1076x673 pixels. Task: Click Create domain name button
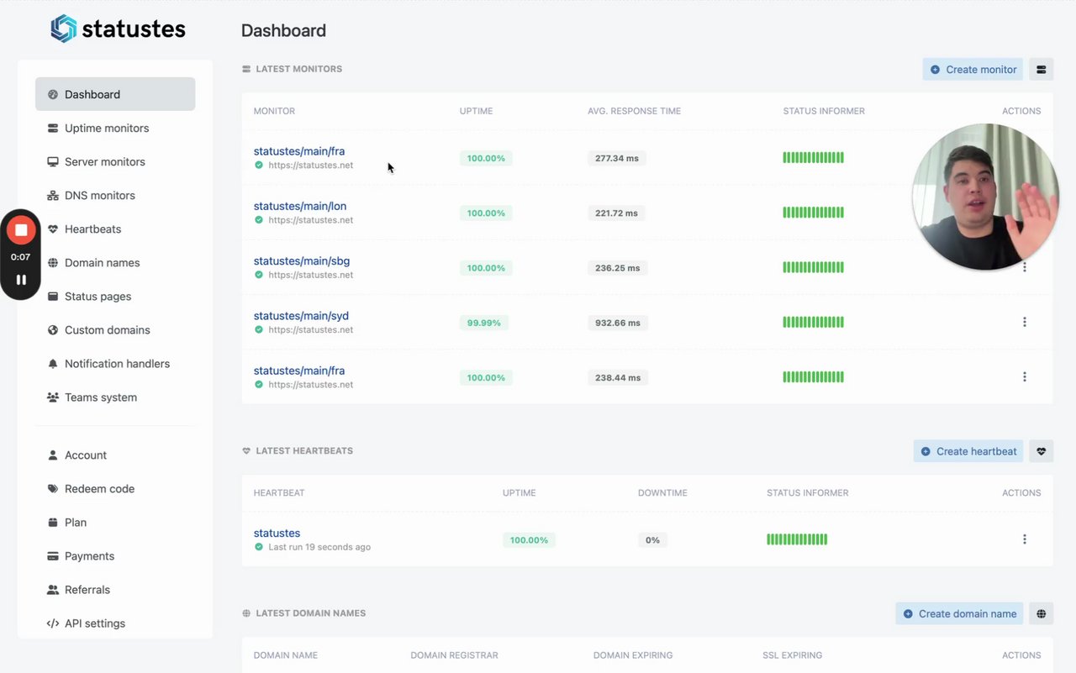(x=959, y=613)
